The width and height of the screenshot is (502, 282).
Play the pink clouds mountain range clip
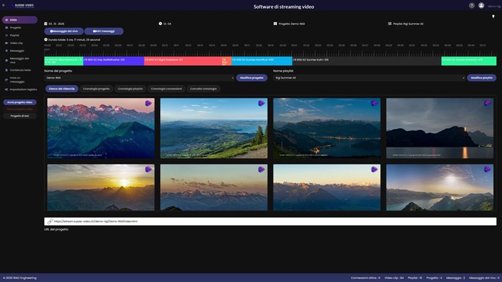click(261, 169)
